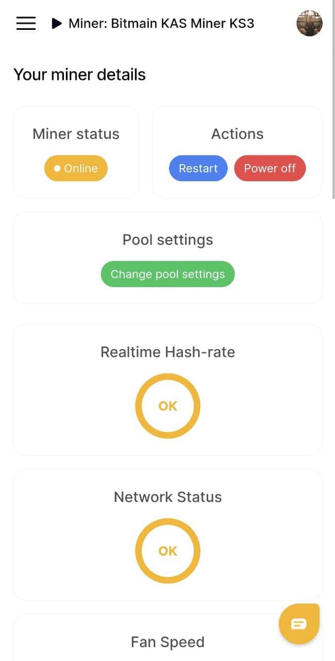Restart the miner
Viewport: 335px width, 661px height.
tap(198, 168)
